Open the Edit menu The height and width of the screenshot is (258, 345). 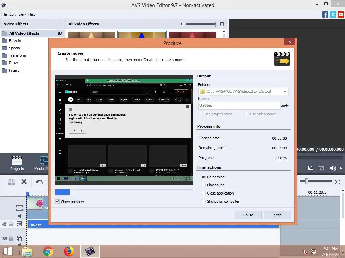[x=12, y=14]
